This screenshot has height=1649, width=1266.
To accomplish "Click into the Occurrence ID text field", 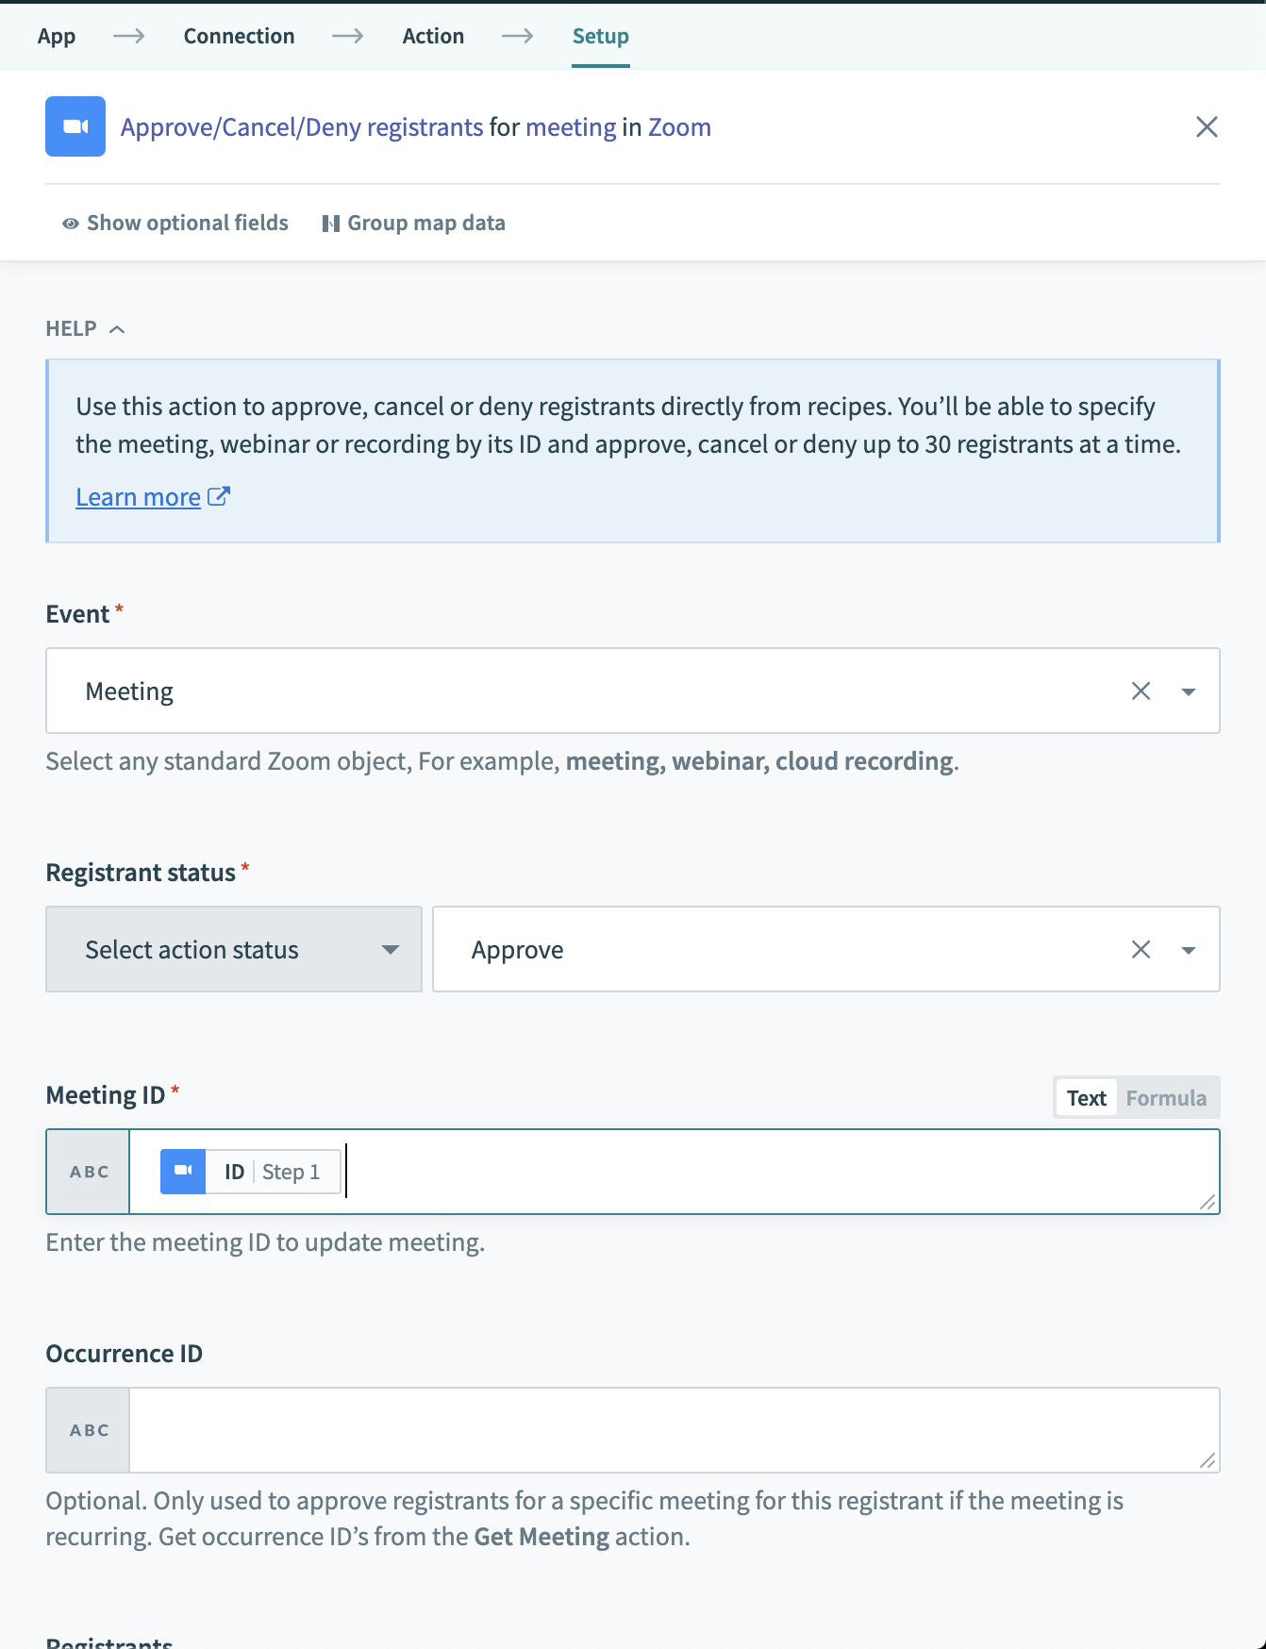I will 660,1430.
